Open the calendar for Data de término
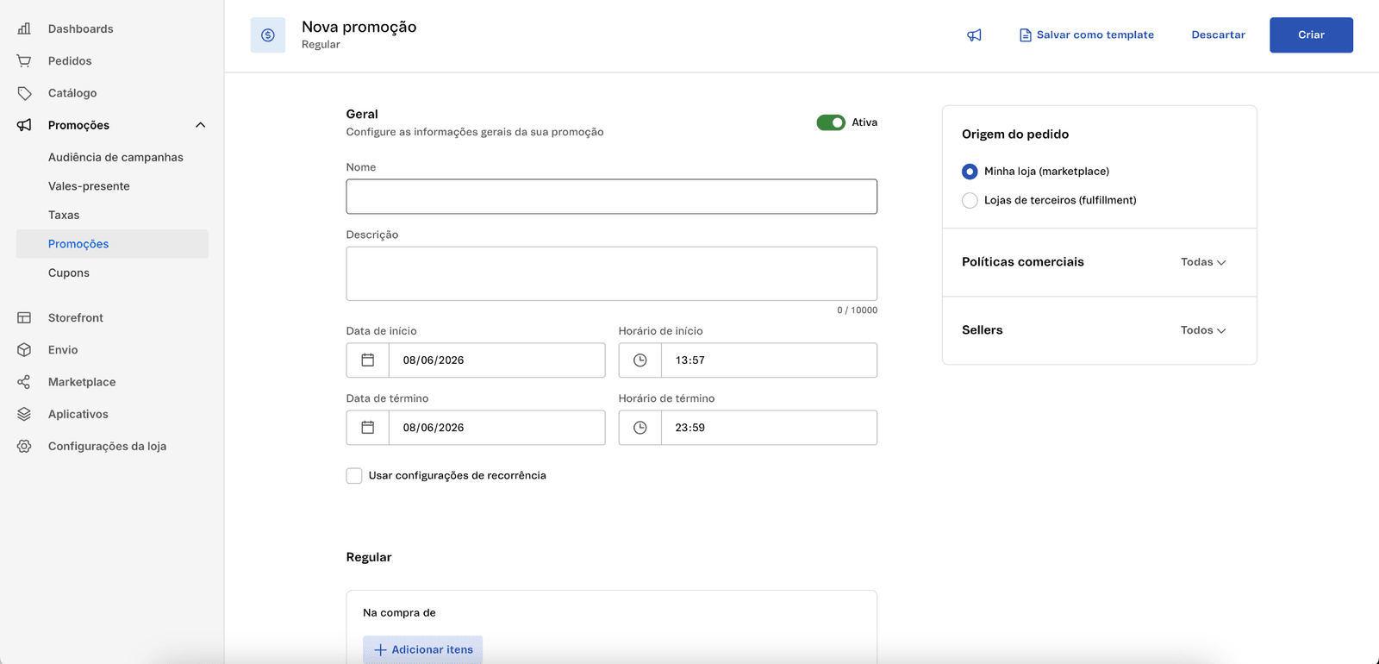This screenshot has width=1379, height=664. pos(368,428)
